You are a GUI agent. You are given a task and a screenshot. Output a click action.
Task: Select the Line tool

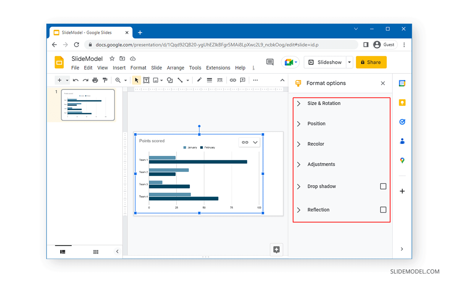(x=179, y=80)
